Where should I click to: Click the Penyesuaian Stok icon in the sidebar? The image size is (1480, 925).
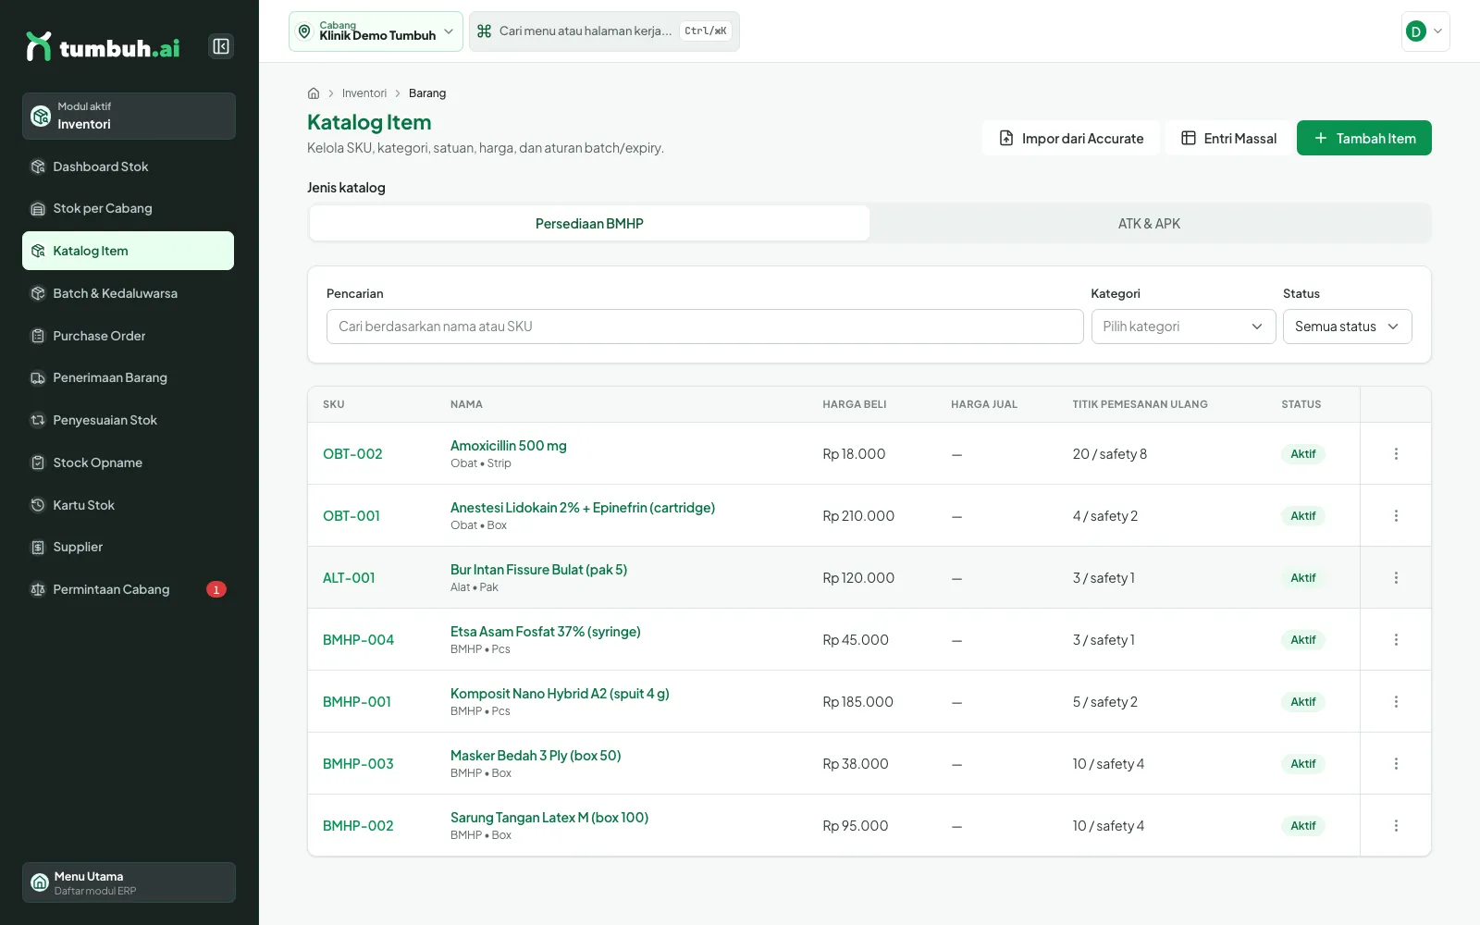38,420
